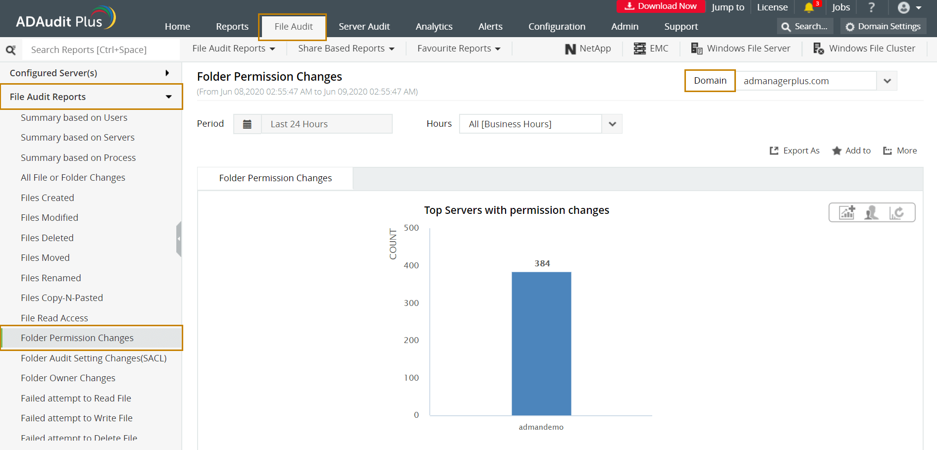Open Failed attempt to Write File report
The height and width of the screenshot is (450, 937).
tap(77, 418)
